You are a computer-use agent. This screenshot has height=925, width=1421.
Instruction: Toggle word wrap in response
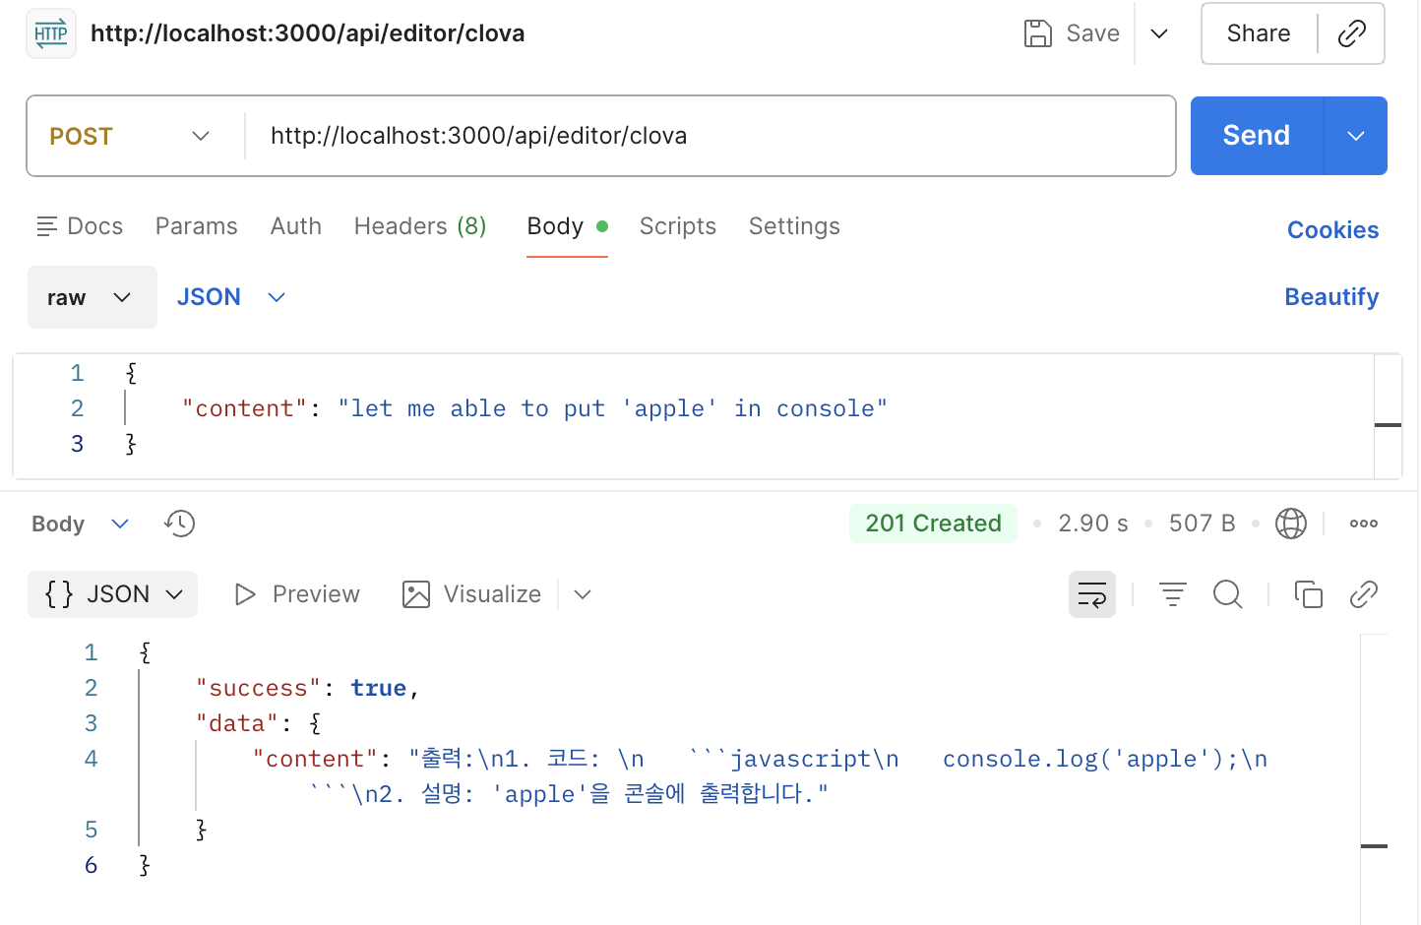1092,594
